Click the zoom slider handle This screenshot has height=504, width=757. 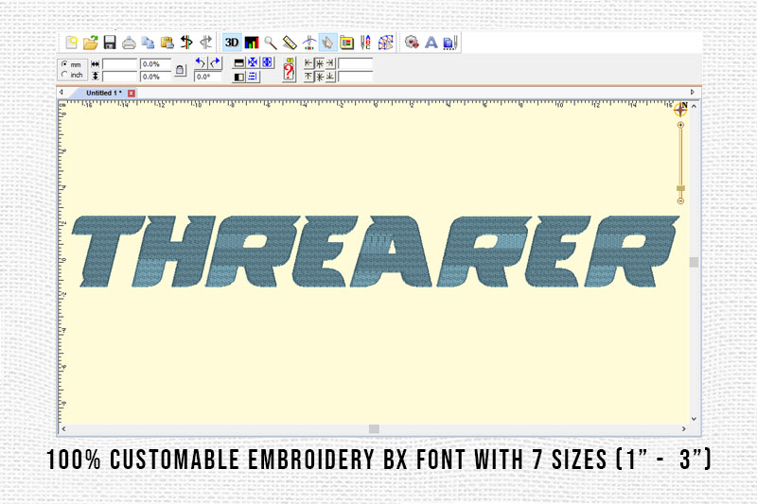[x=680, y=188]
